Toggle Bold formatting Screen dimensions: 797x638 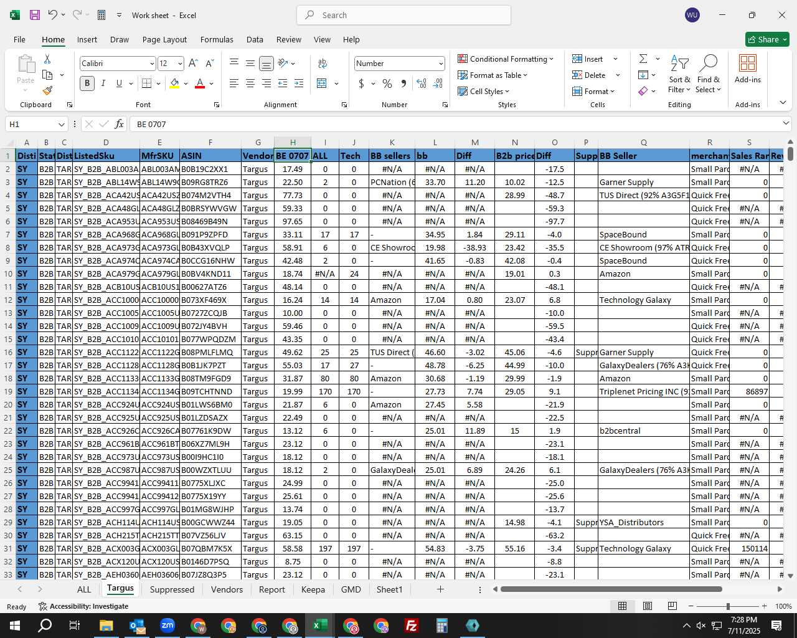[x=87, y=83]
